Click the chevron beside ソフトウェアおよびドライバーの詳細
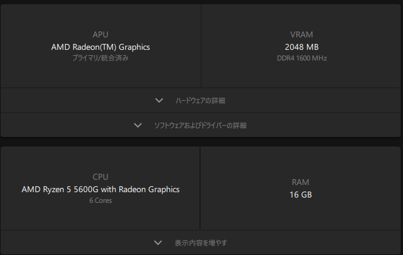Screen dimensions: 403x255 138,126
